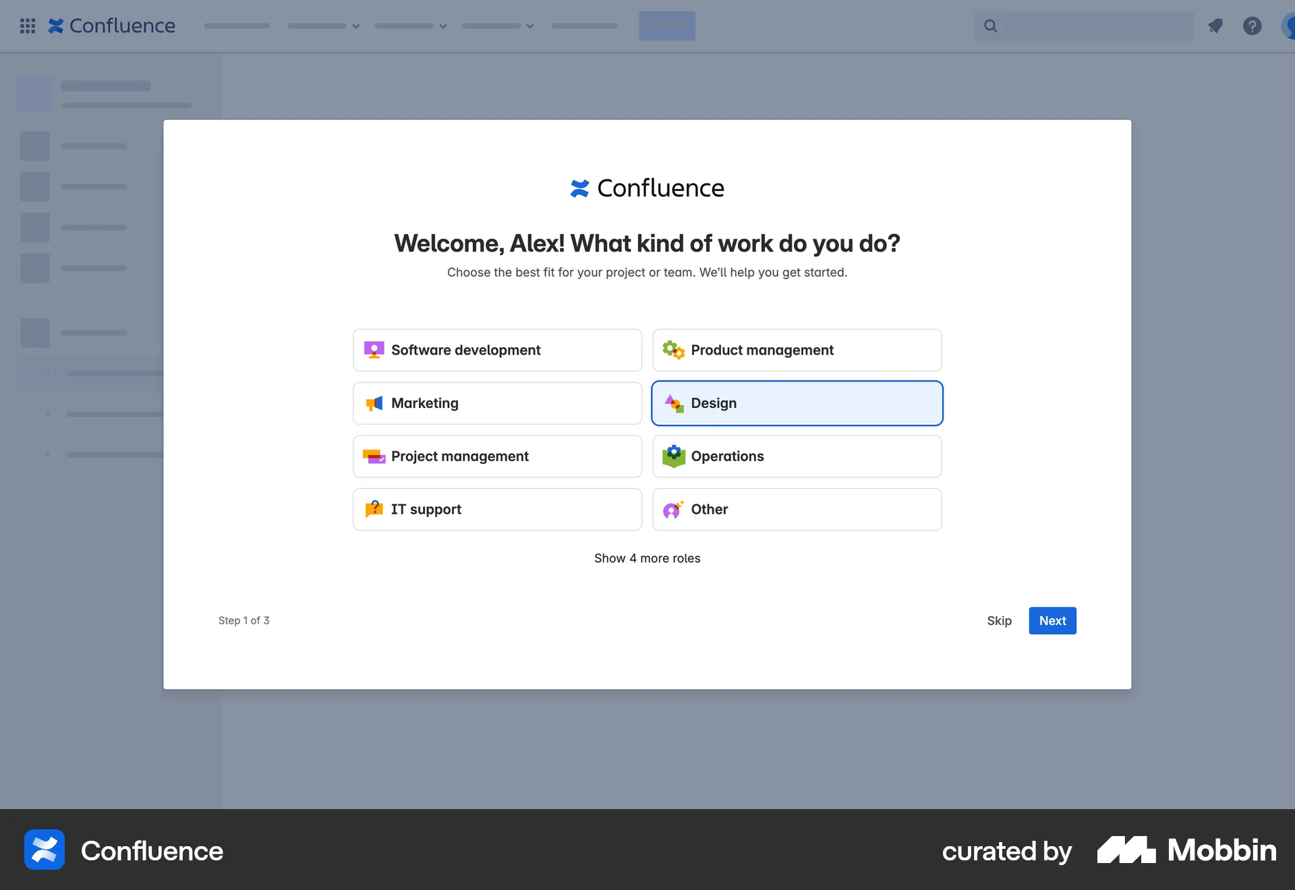Screen dimensions: 1295x890
Task: Select the Project management role
Action: pyautogui.click(x=497, y=456)
